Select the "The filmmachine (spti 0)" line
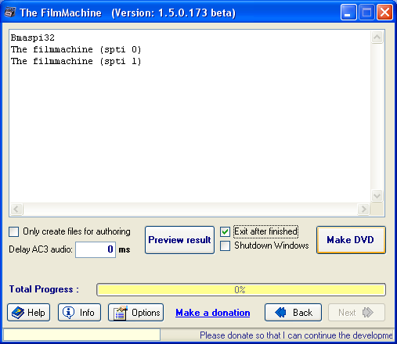Image resolution: width=397 pixels, height=344 pixels. [x=76, y=49]
